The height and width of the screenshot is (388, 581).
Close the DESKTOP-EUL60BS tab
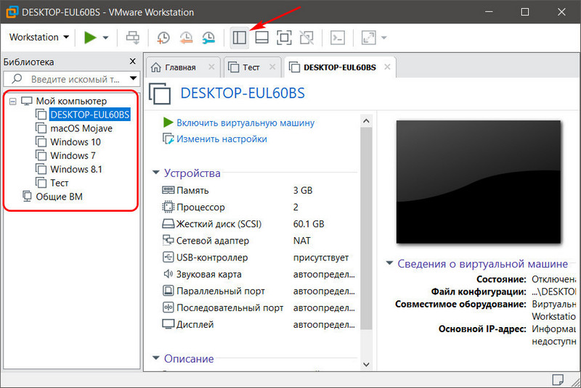click(387, 67)
